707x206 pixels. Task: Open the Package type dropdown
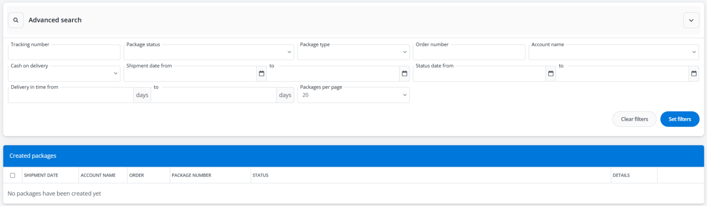pos(353,53)
